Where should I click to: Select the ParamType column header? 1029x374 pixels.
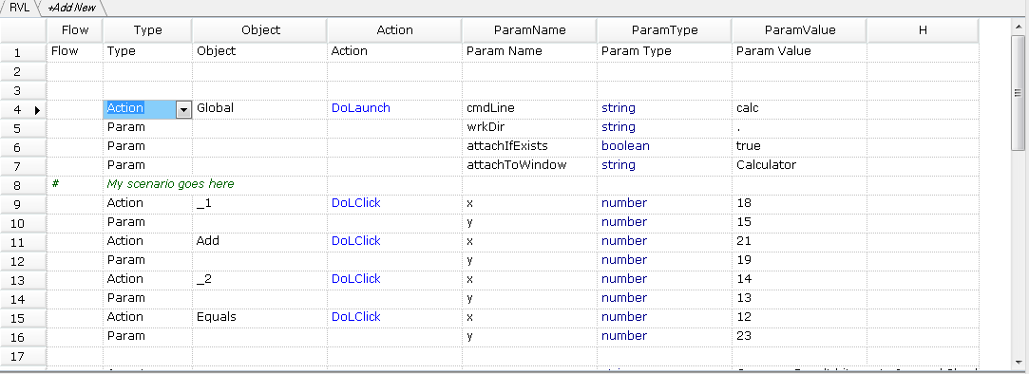[x=665, y=30]
